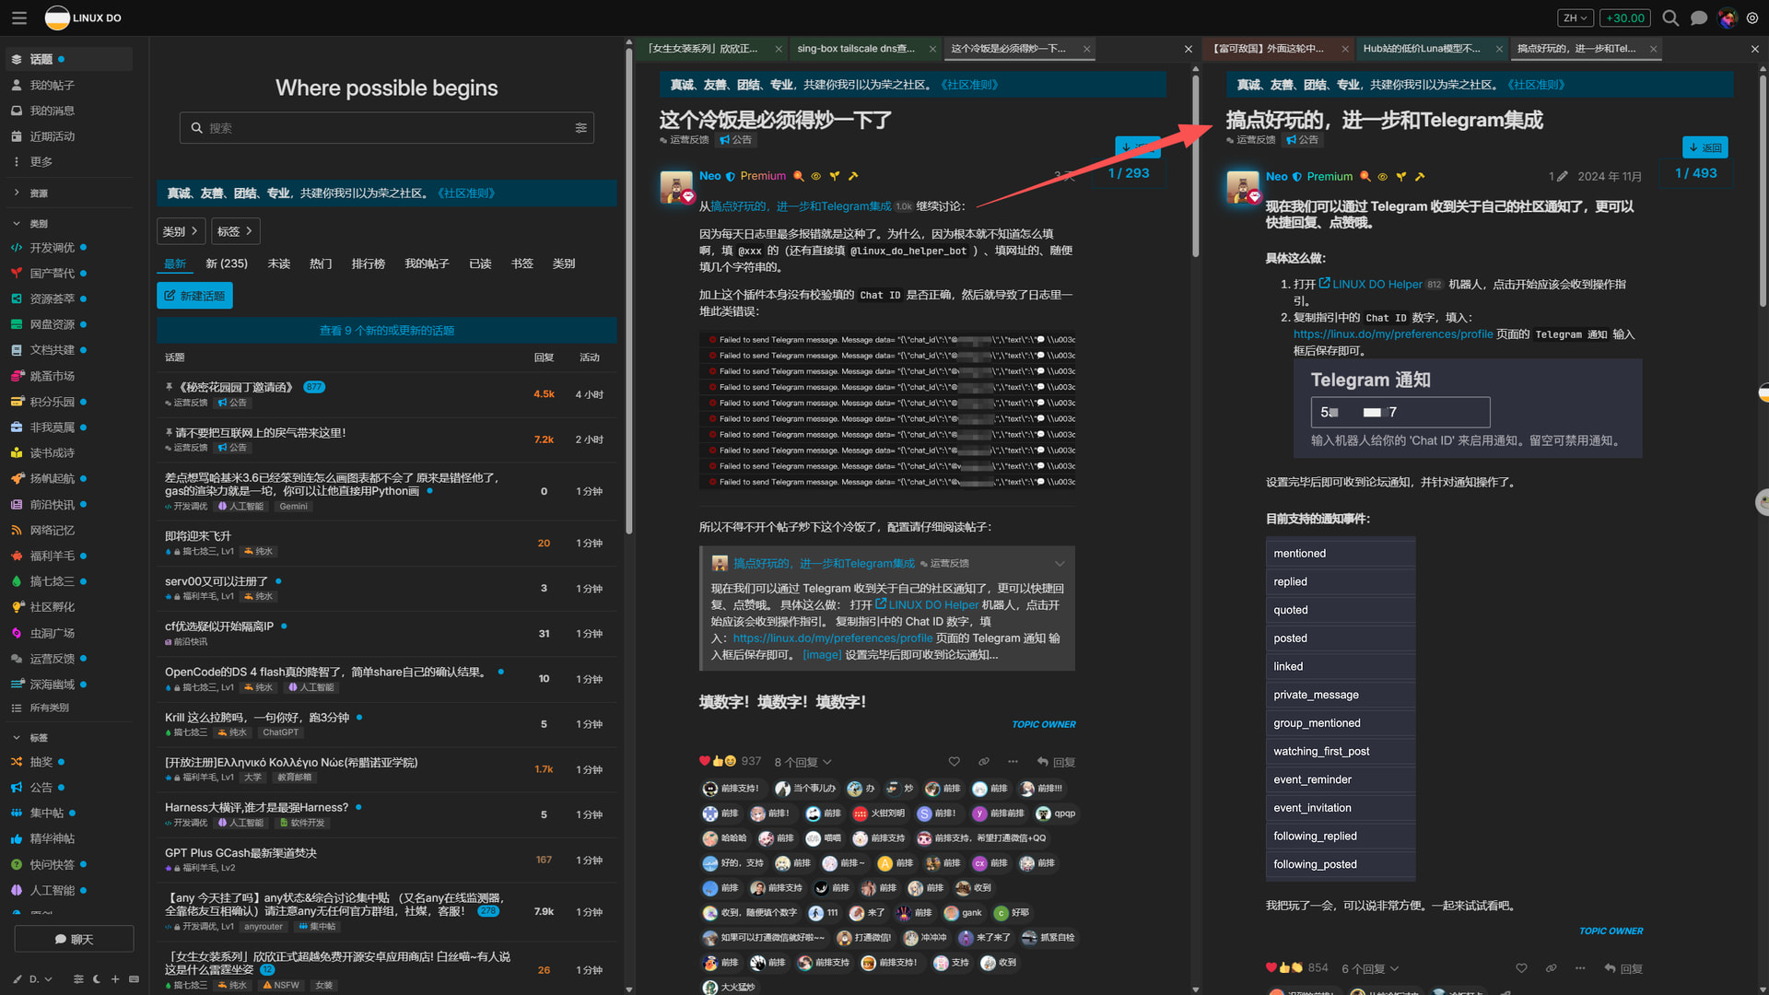Select the sing-box tailscale dns tab
Screen dimensions: 1769x995
pyautogui.click(x=856, y=49)
